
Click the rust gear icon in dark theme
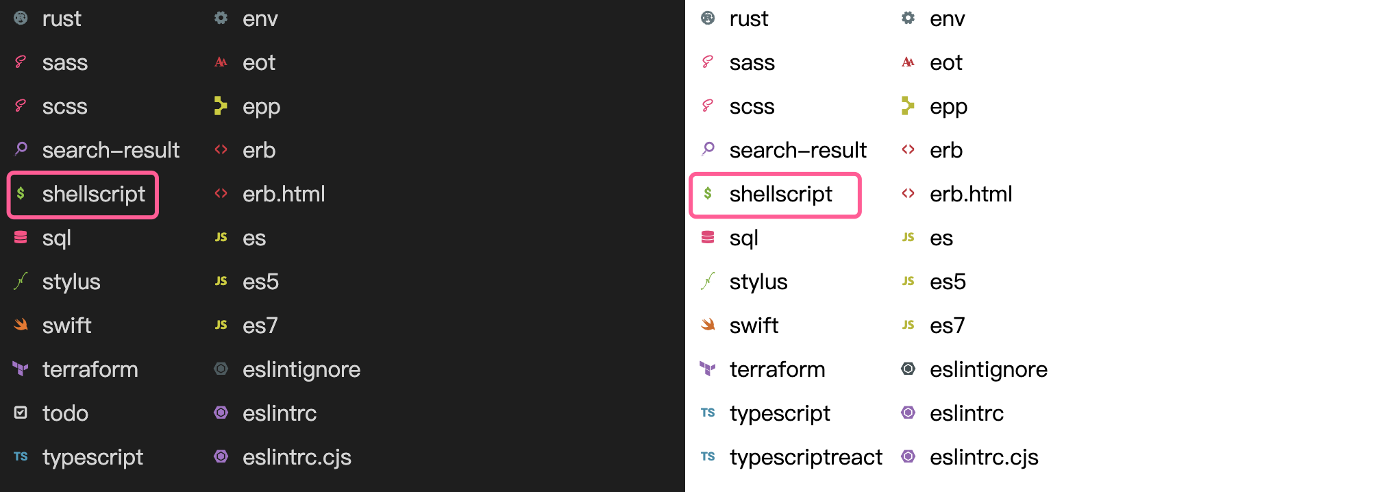[21, 18]
